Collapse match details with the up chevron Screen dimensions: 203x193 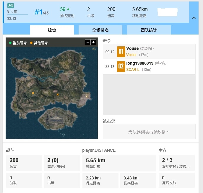tap(194, 18)
